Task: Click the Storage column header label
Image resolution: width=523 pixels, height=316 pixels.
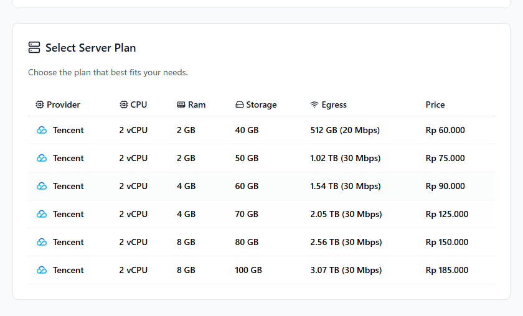Action: pos(261,105)
